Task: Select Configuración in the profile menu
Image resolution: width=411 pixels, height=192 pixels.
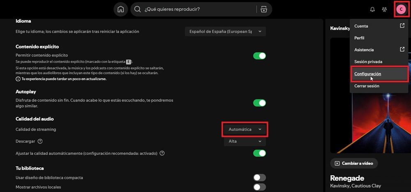Action: 368,74
